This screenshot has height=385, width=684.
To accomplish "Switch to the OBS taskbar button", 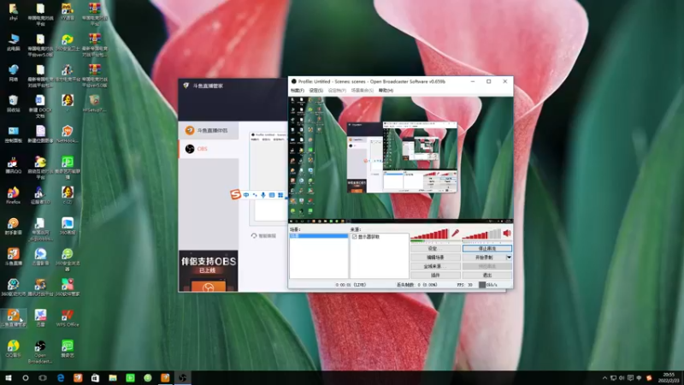I will pyautogui.click(x=182, y=377).
